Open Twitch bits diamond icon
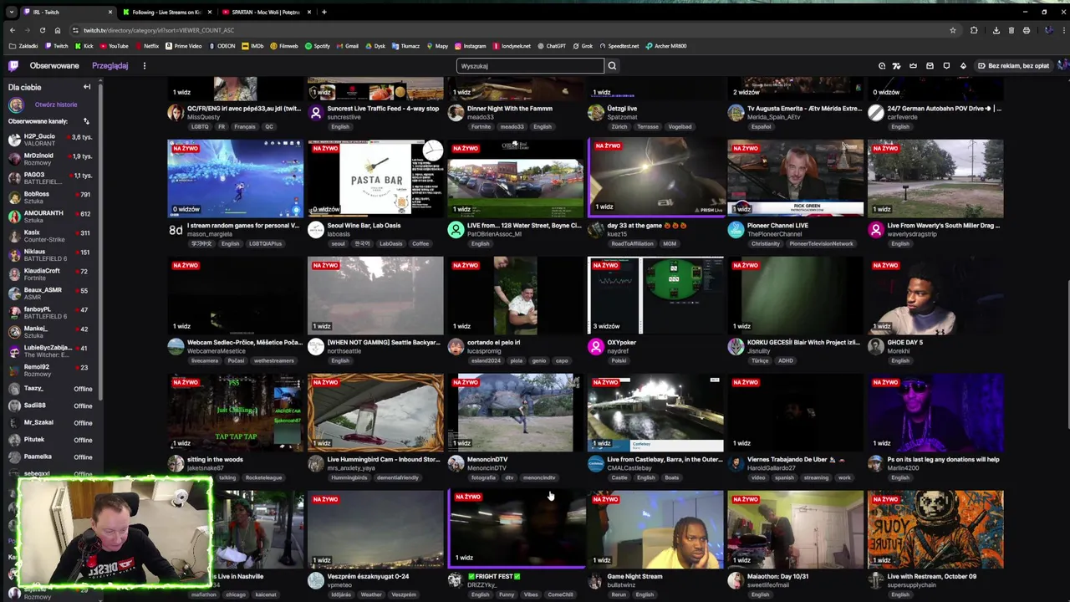 coord(963,66)
